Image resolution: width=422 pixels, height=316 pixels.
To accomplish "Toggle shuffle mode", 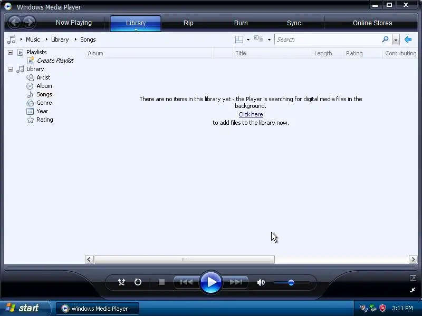I will (x=122, y=282).
